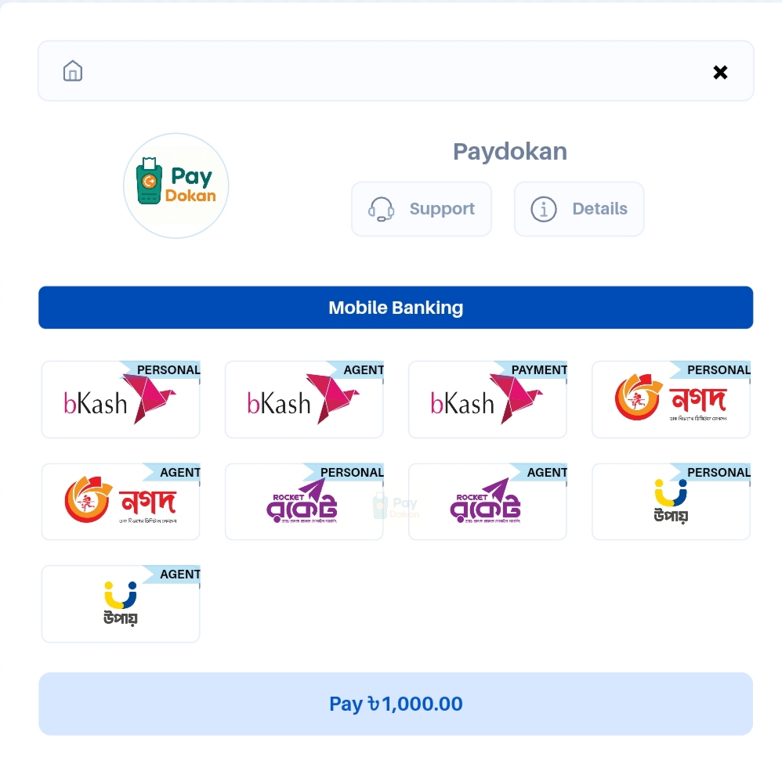Screen dimensions: 782x764
Task: Click the info circle icon in Details
Action: (x=544, y=209)
